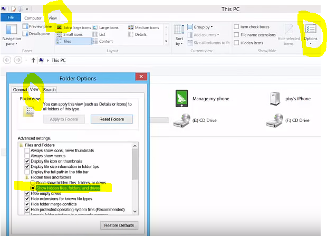Switch to the Computer ribbon tab
Screen dimensions: 327x236
tap(33, 17)
